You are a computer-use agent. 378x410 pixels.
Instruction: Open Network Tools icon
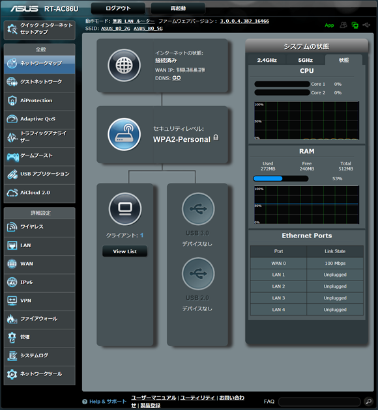click(12, 374)
